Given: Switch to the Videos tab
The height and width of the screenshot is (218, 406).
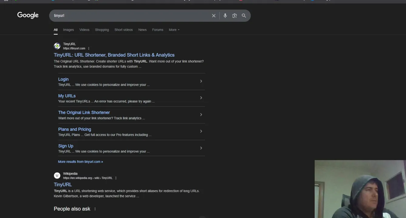Looking at the screenshot, I should pyautogui.click(x=84, y=30).
